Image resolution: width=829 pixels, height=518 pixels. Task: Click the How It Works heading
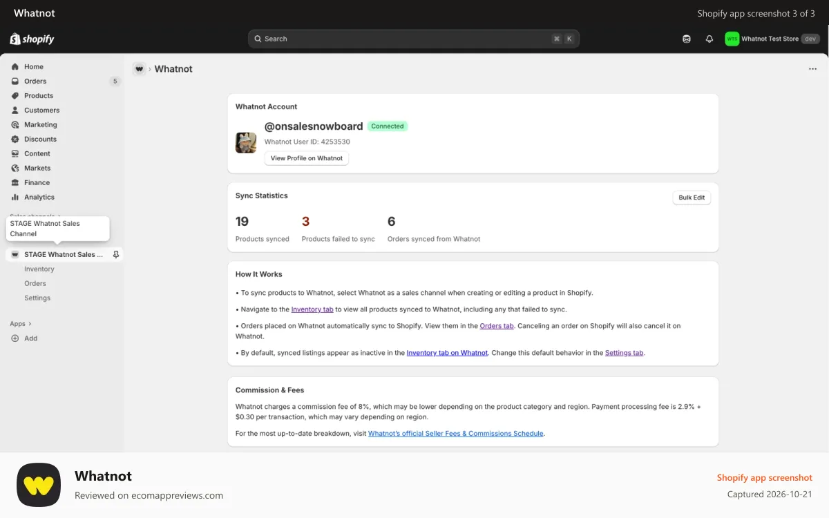(x=259, y=274)
